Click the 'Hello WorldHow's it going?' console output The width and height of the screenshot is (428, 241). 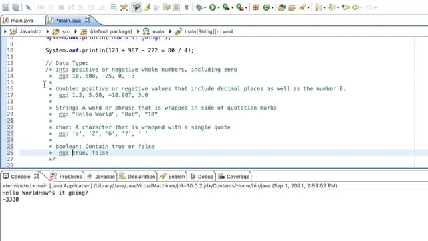pos(45,193)
